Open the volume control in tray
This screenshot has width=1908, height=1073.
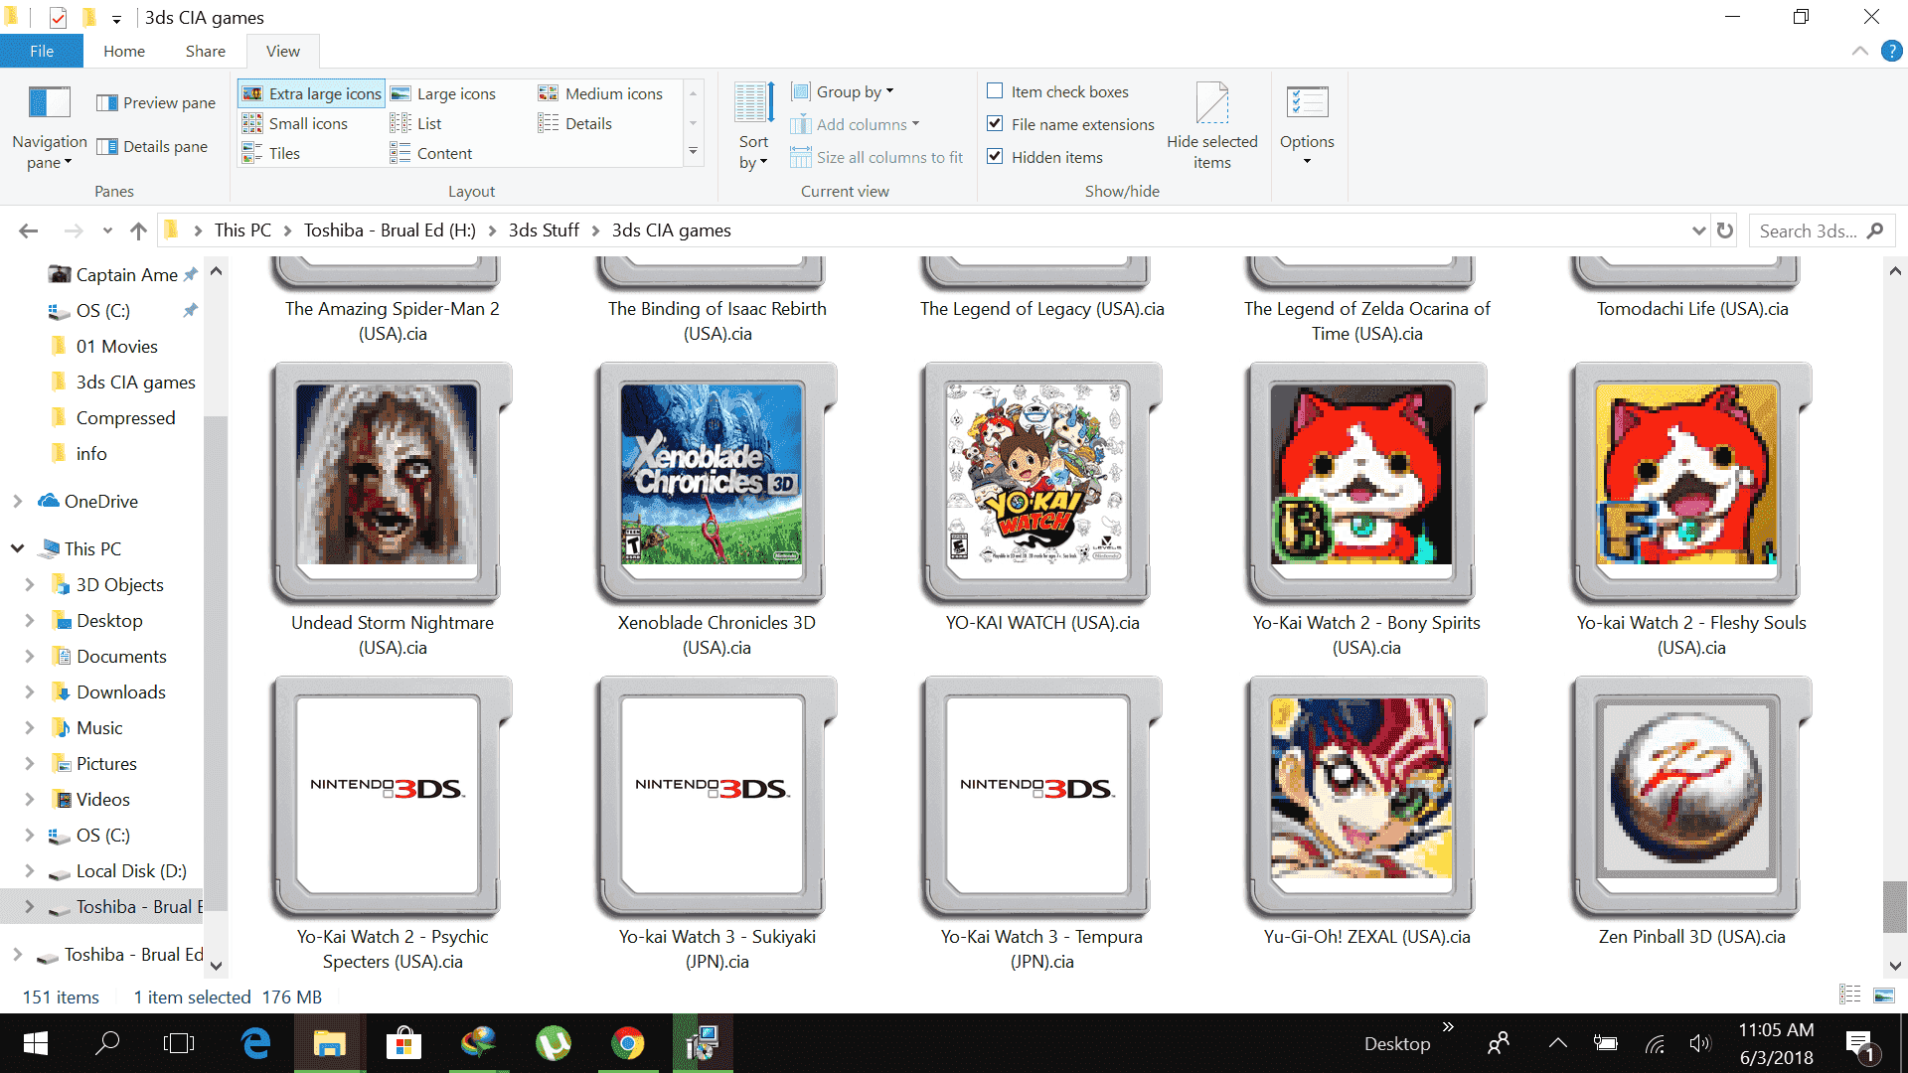point(1700,1043)
